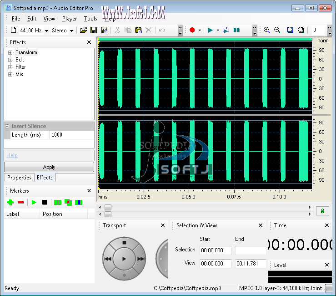Open the File menu
Viewport: 336px width, 296px height.
pyautogui.click(x=15, y=19)
